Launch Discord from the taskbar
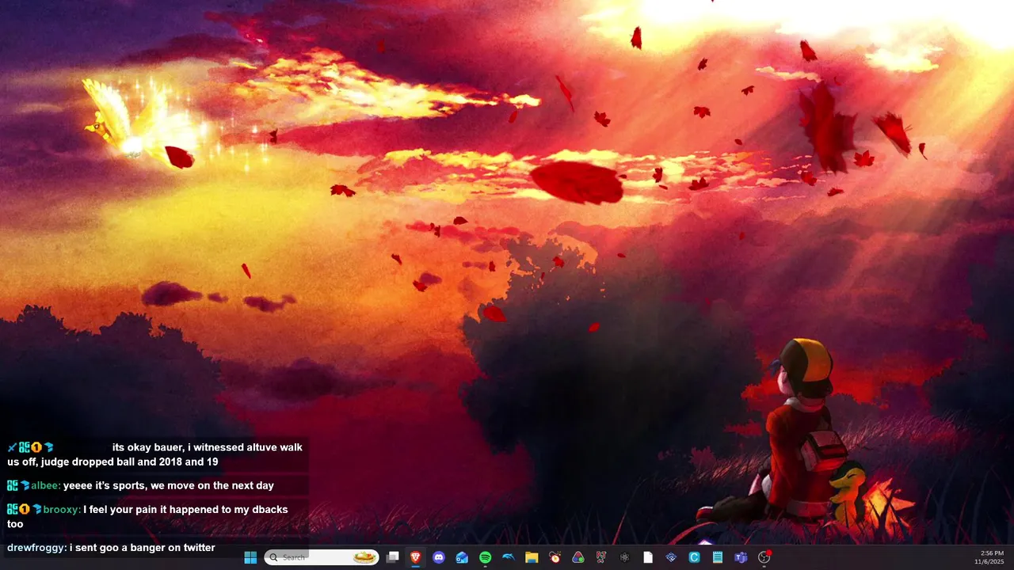 coord(439,557)
